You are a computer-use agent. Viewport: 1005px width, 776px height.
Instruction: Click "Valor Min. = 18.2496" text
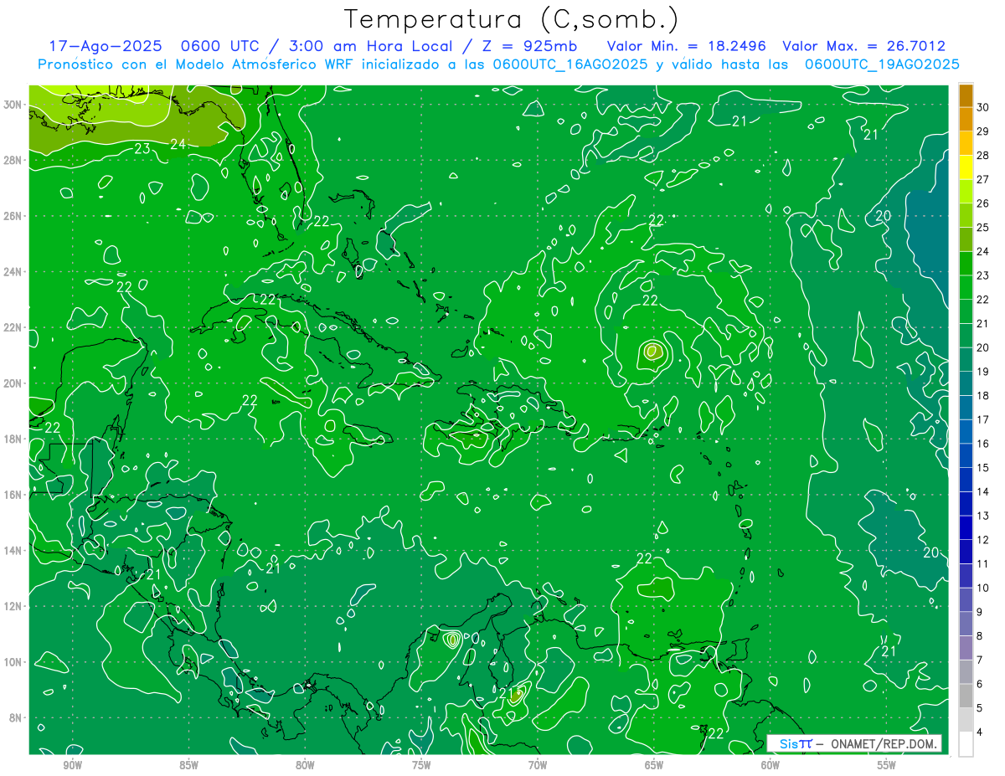click(687, 46)
